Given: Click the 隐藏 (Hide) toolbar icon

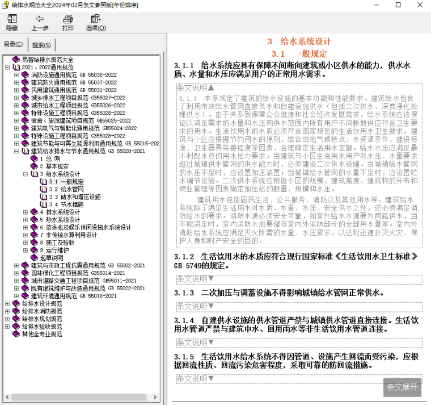Looking at the screenshot, I should coord(12,23).
